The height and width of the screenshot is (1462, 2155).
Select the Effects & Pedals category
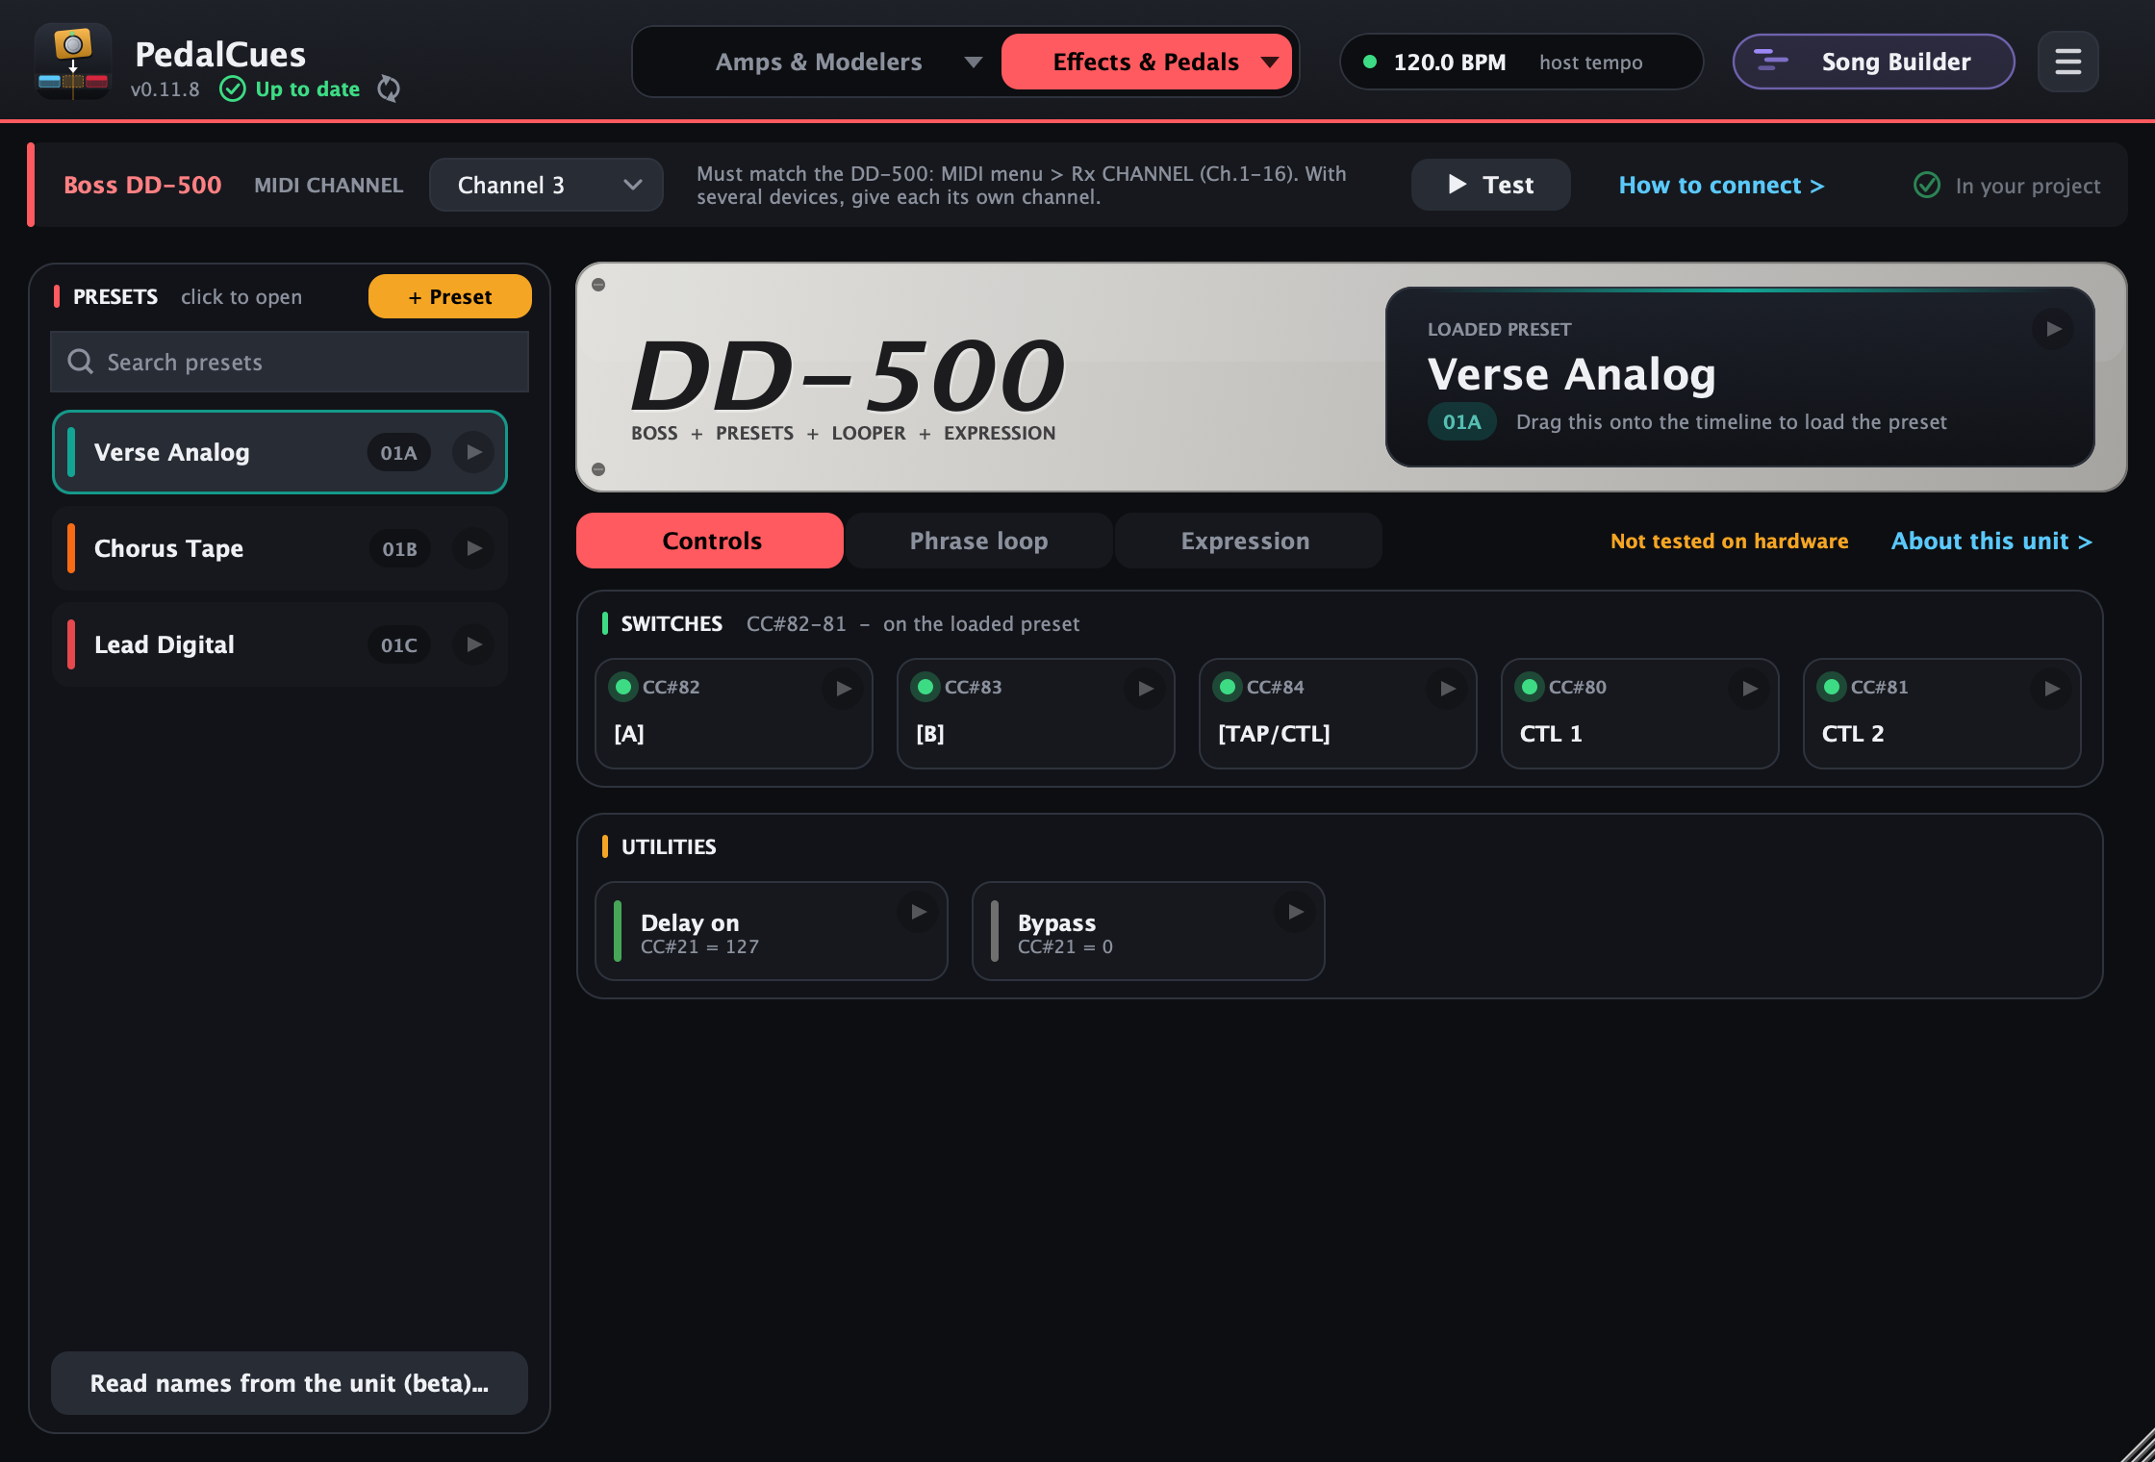1146,62
